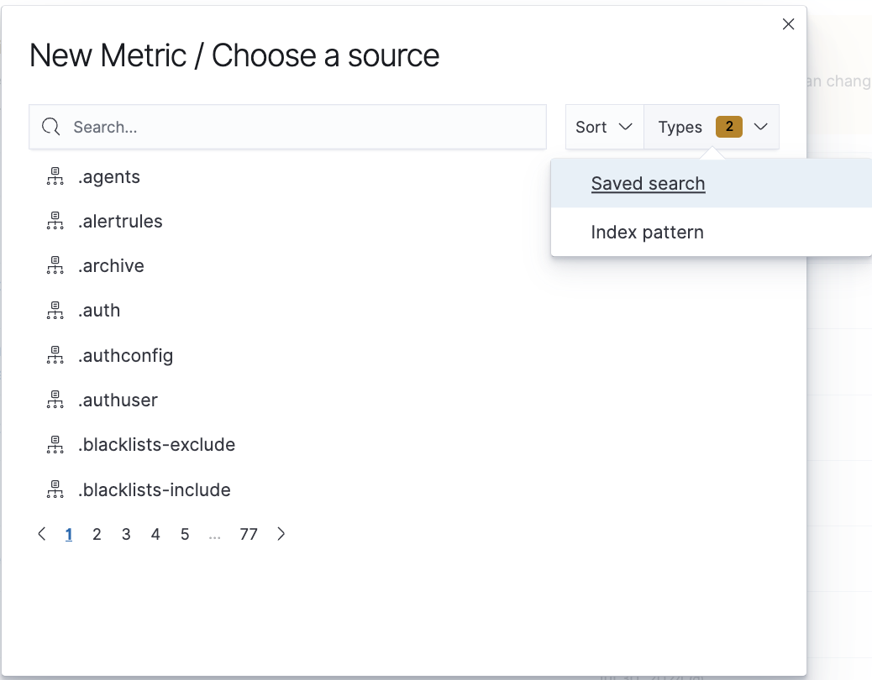Click the icon beside .blacklists-exclude
This screenshot has width=872, height=680.
point(55,445)
